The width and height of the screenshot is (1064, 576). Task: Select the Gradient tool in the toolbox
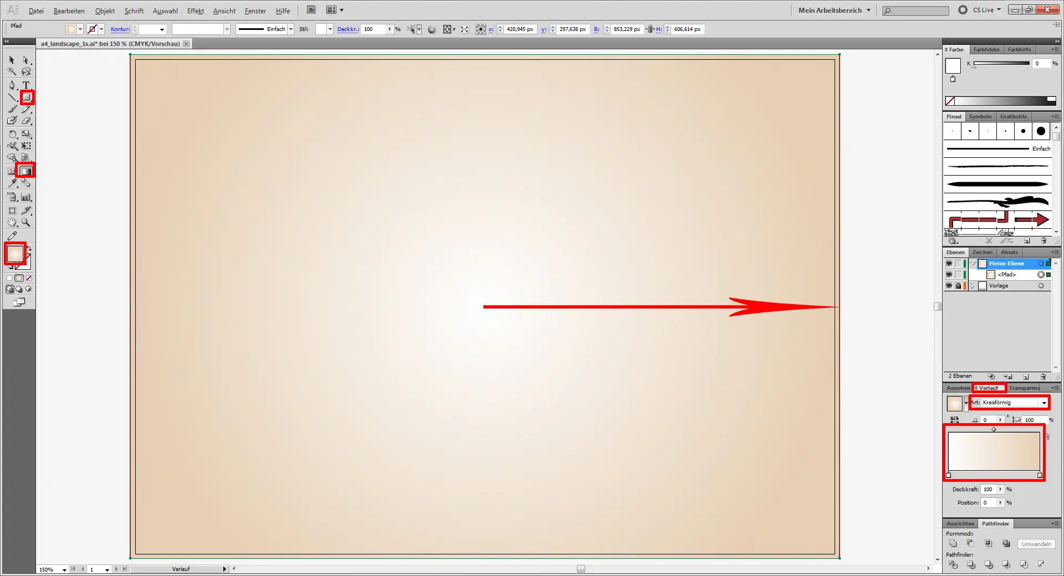point(26,171)
